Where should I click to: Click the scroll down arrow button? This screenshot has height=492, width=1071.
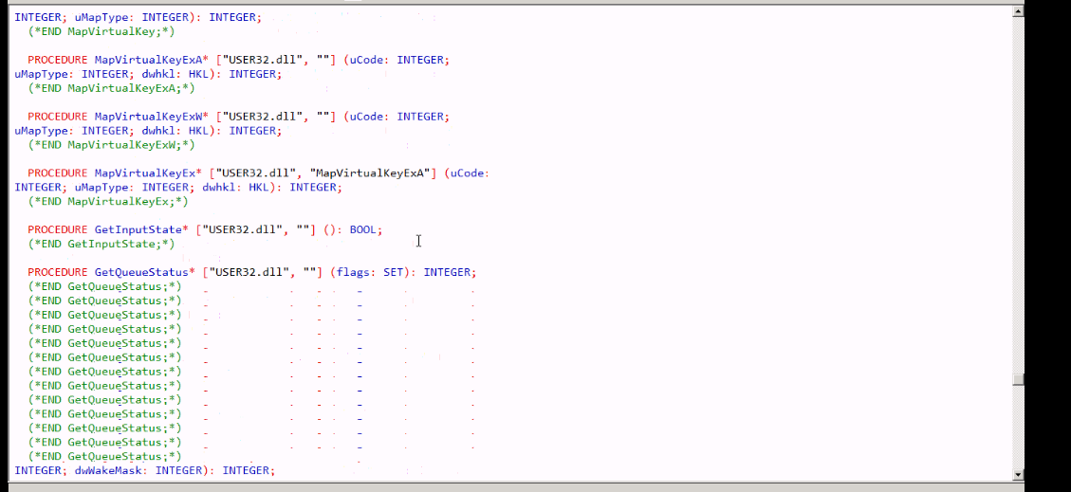tap(1018, 474)
